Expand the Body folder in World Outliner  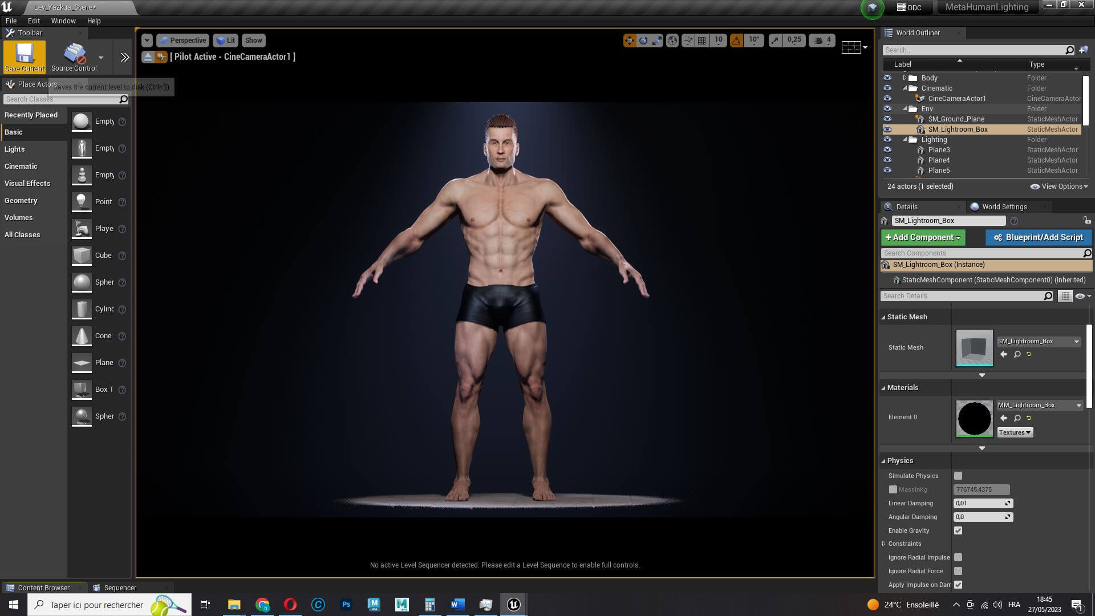click(905, 78)
